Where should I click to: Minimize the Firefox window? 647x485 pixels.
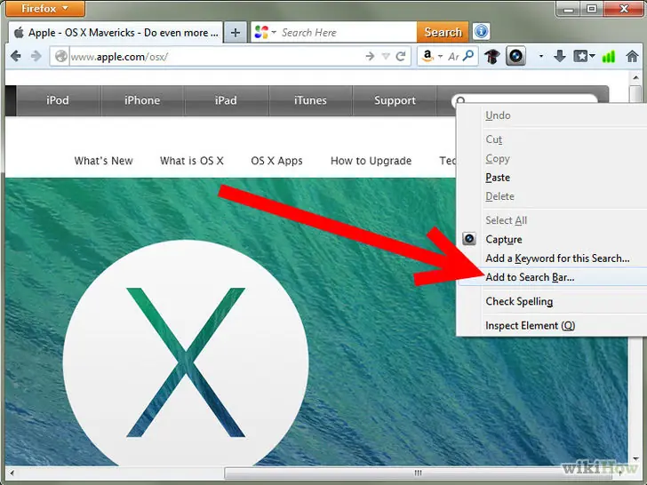569,9
